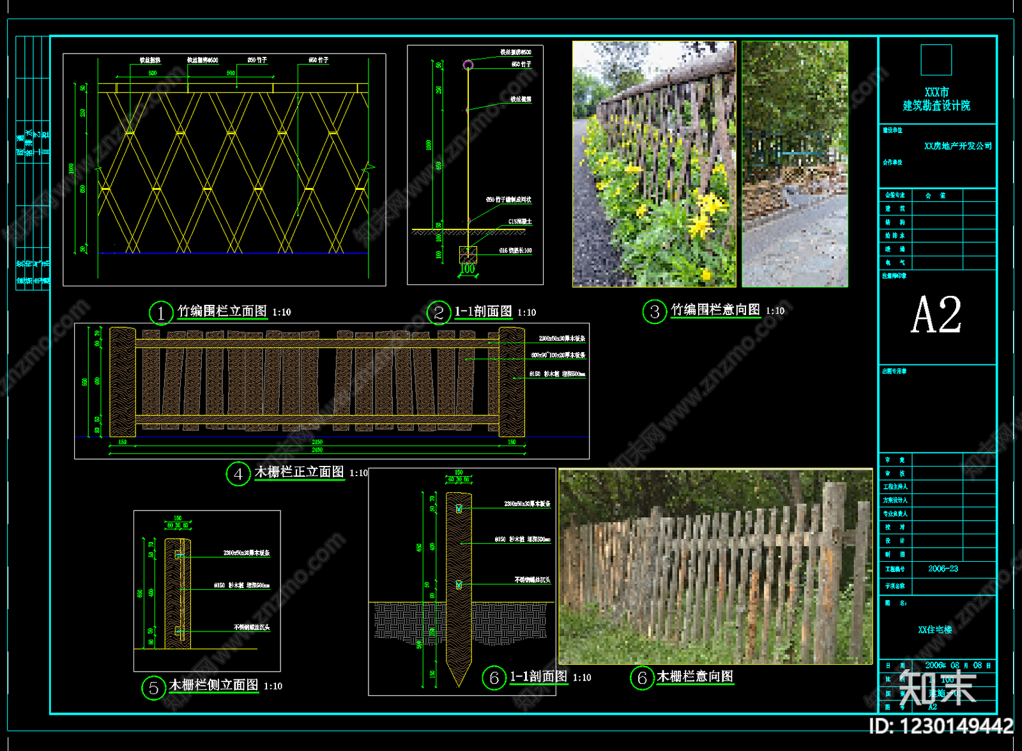Click the 工程编号 label cell

(x=896, y=569)
